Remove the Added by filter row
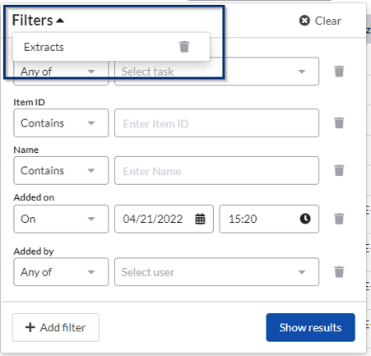Screen dimensions: 371x356 [339, 272]
